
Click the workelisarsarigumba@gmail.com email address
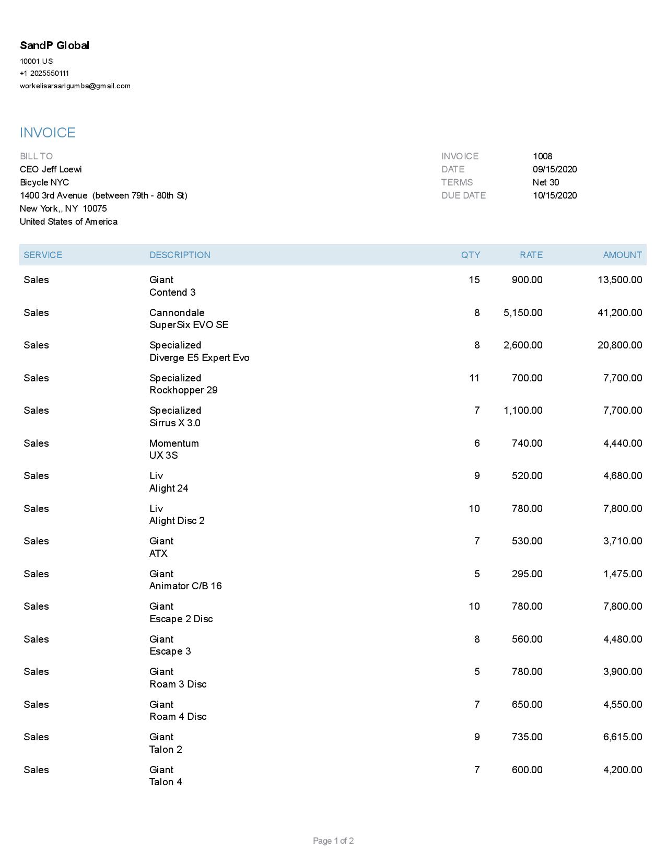tap(75, 86)
